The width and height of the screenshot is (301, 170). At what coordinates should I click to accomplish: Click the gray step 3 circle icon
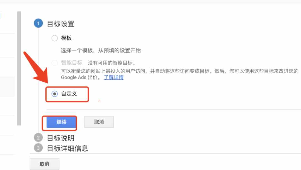tap(38, 148)
